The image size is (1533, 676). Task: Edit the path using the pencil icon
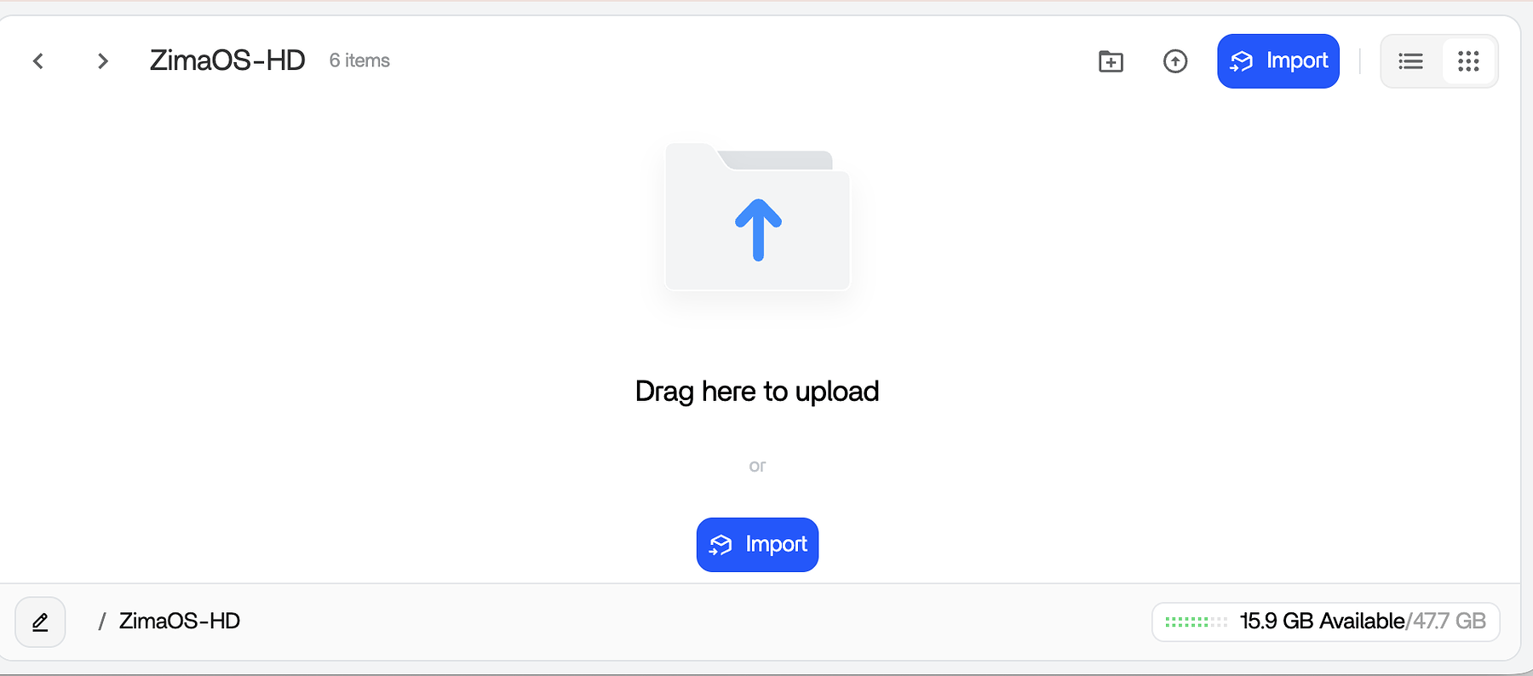tap(40, 622)
